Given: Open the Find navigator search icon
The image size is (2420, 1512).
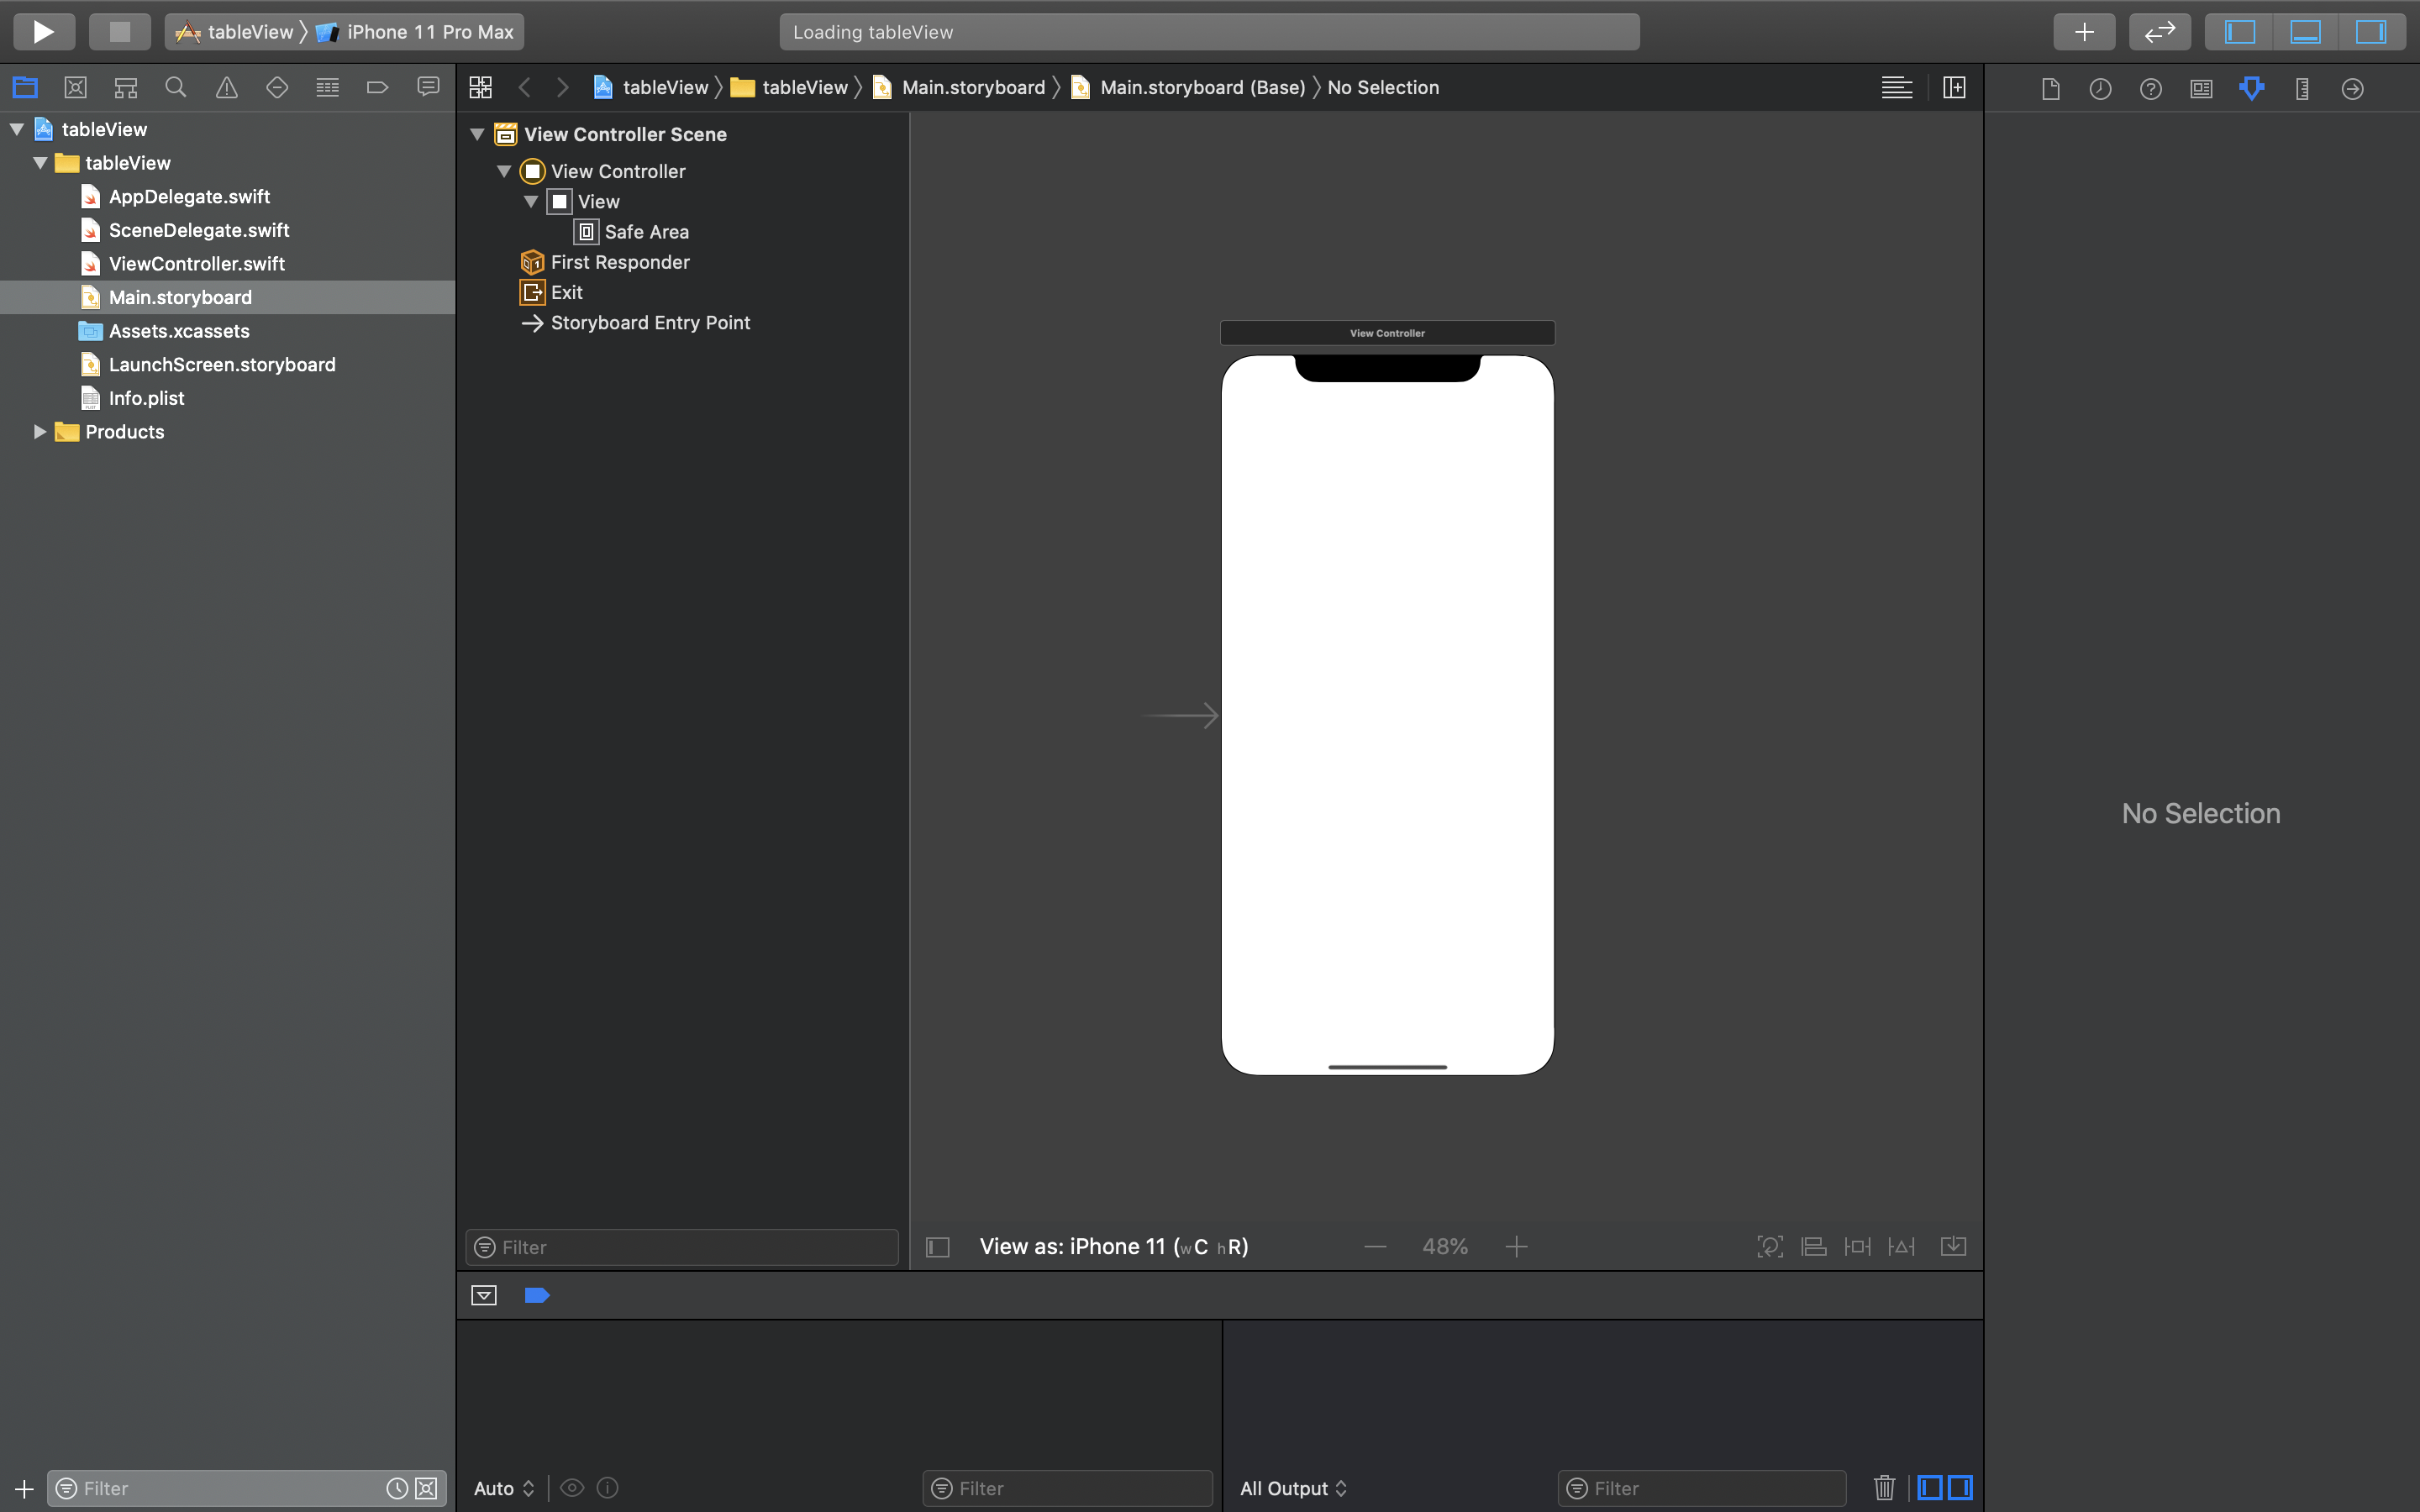Looking at the screenshot, I should tap(176, 88).
